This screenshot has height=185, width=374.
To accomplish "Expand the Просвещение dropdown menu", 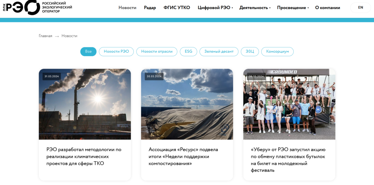I will pos(293,8).
